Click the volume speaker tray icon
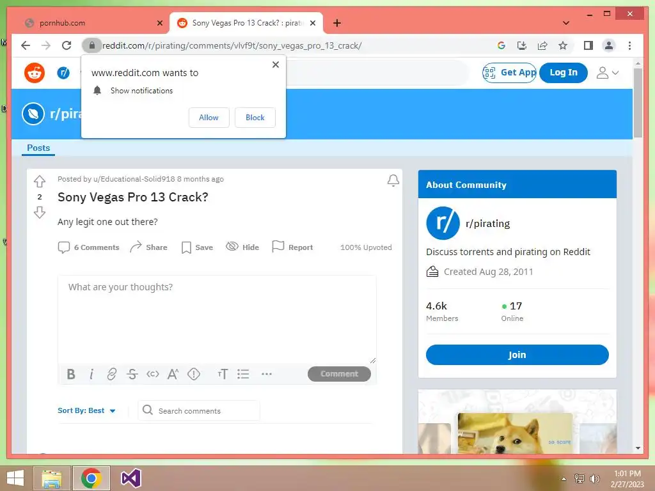This screenshot has width=655, height=491. (594, 479)
